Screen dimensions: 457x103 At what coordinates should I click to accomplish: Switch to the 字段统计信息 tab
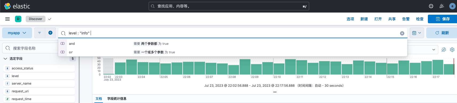coord(117,99)
